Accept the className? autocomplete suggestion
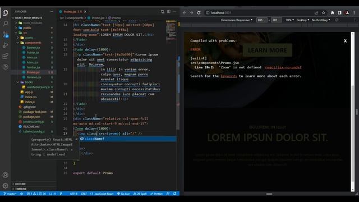 [128, 139]
